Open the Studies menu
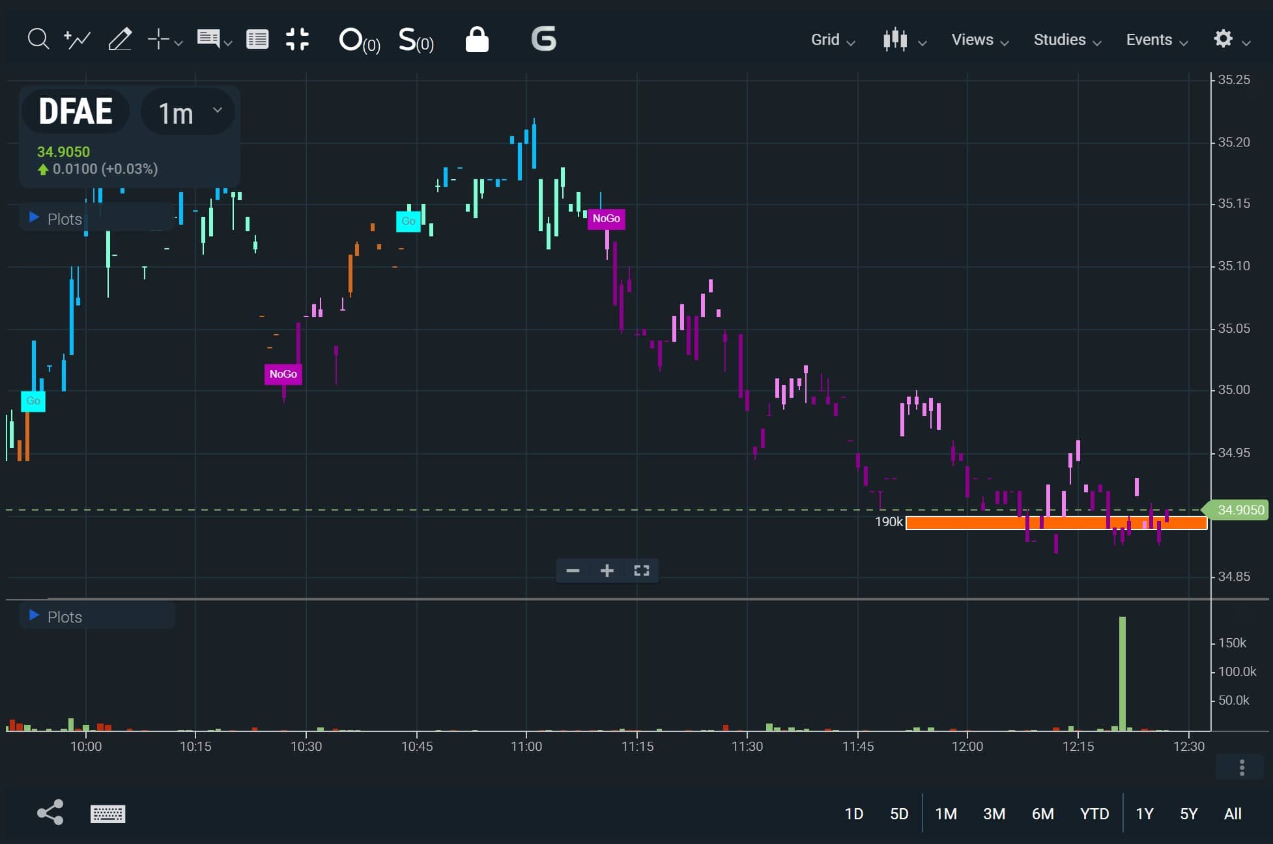 pos(1065,40)
